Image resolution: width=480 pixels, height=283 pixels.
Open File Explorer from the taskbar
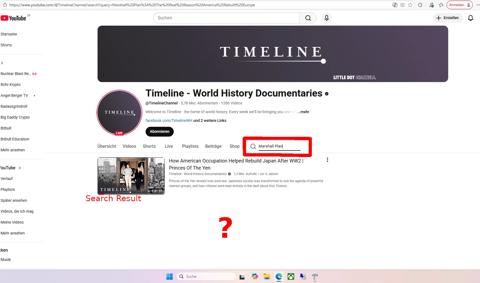(x=267, y=277)
